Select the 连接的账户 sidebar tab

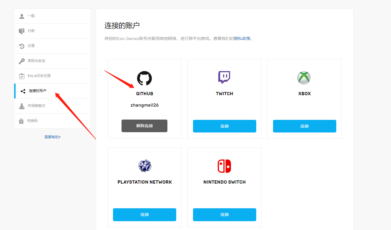pos(53,91)
